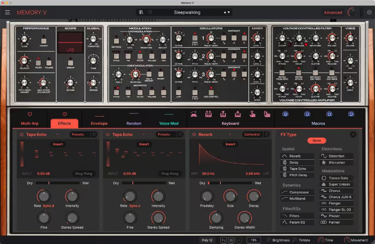Favorite the preset with the heart icon
Screen dimensions: 375x244
[x=150, y=12]
